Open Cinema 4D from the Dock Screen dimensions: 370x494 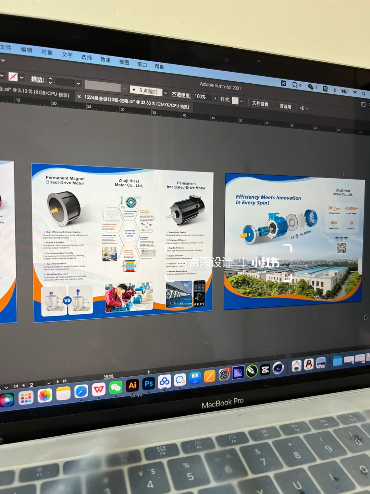278,368
